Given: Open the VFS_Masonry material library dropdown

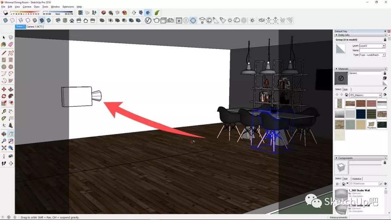Looking at the screenshot, I should (x=380, y=95).
